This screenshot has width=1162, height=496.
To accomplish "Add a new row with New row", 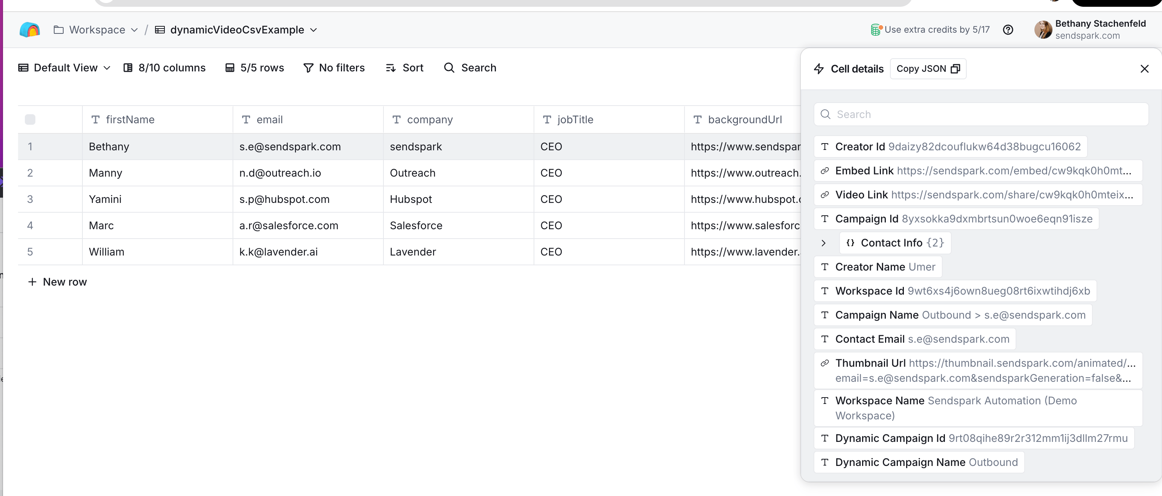I will click(x=57, y=282).
